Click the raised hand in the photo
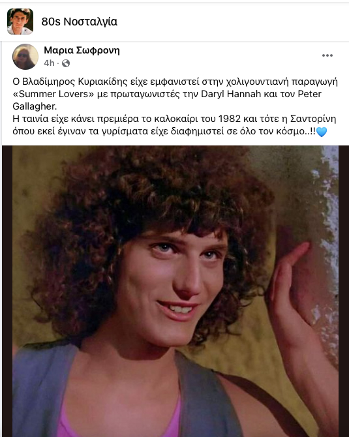 click(x=288, y=282)
